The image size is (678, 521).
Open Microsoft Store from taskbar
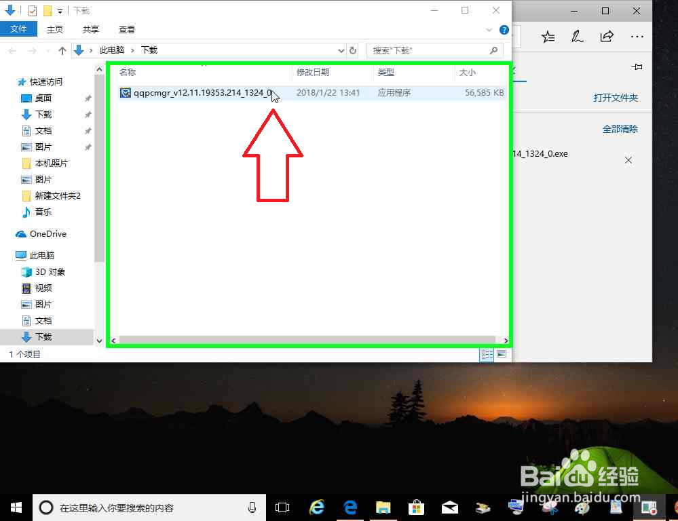click(x=417, y=507)
